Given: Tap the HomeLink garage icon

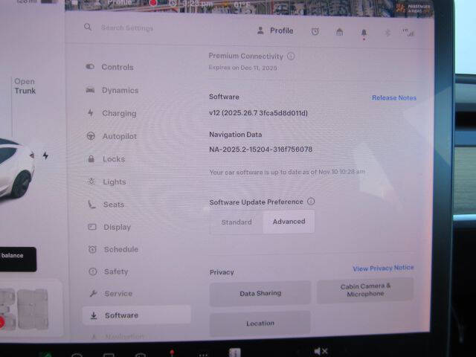Looking at the screenshot, I should tap(340, 31).
